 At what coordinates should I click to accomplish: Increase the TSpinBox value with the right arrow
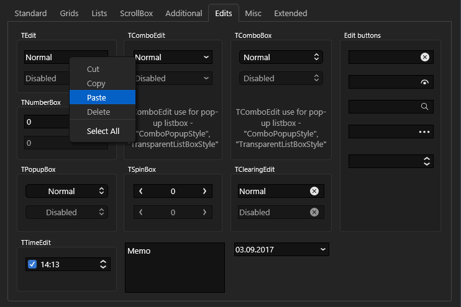pyautogui.click(x=204, y=191)
